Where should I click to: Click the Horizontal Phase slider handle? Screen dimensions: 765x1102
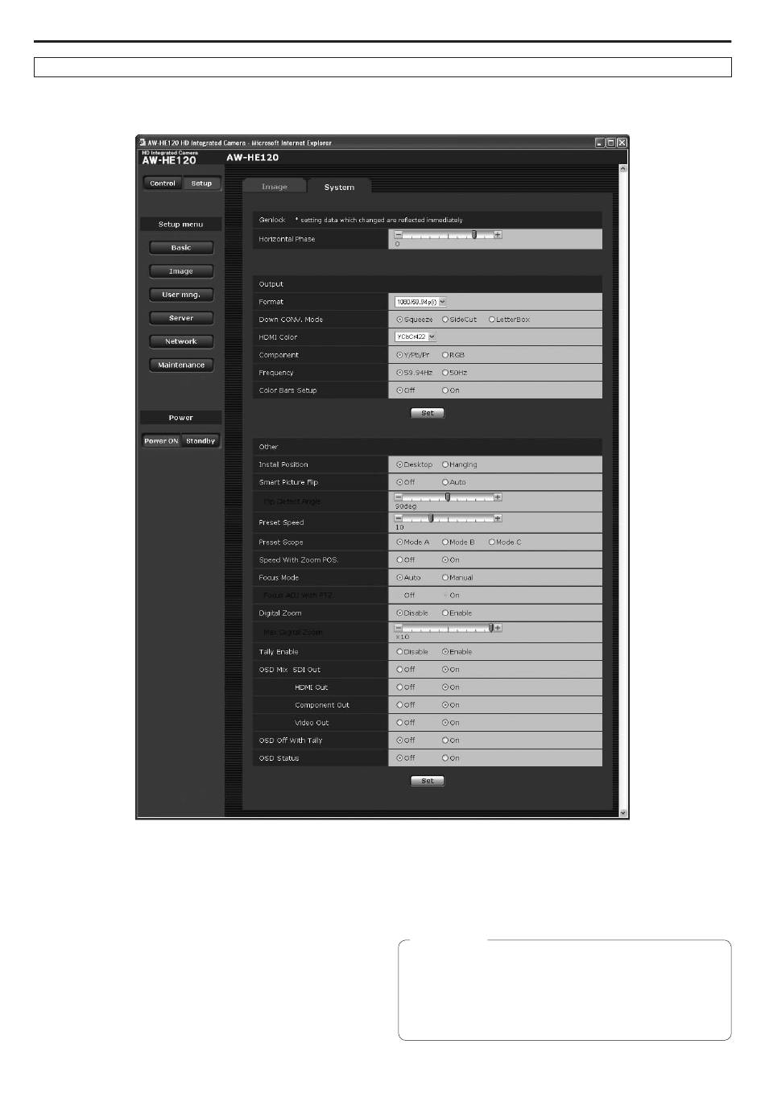(474, 235)
